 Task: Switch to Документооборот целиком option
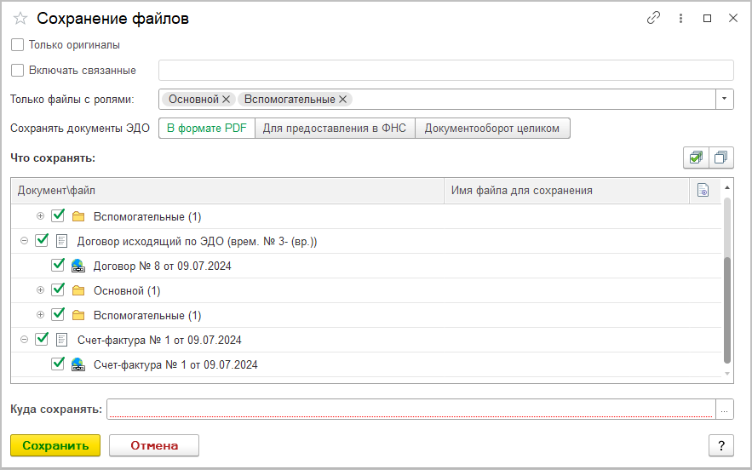tap(492, 129)
